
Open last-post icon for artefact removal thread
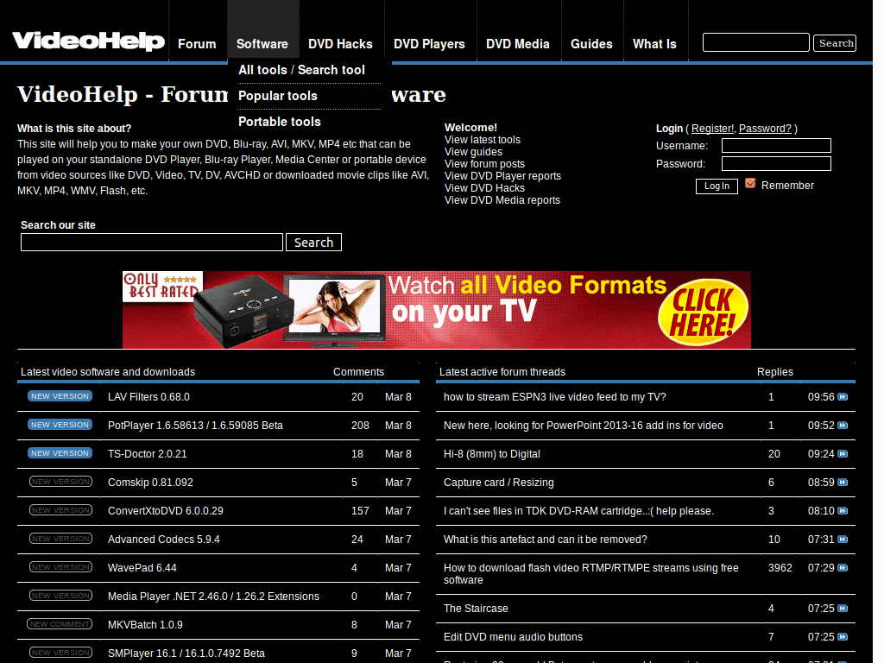(x=843, y=539)
